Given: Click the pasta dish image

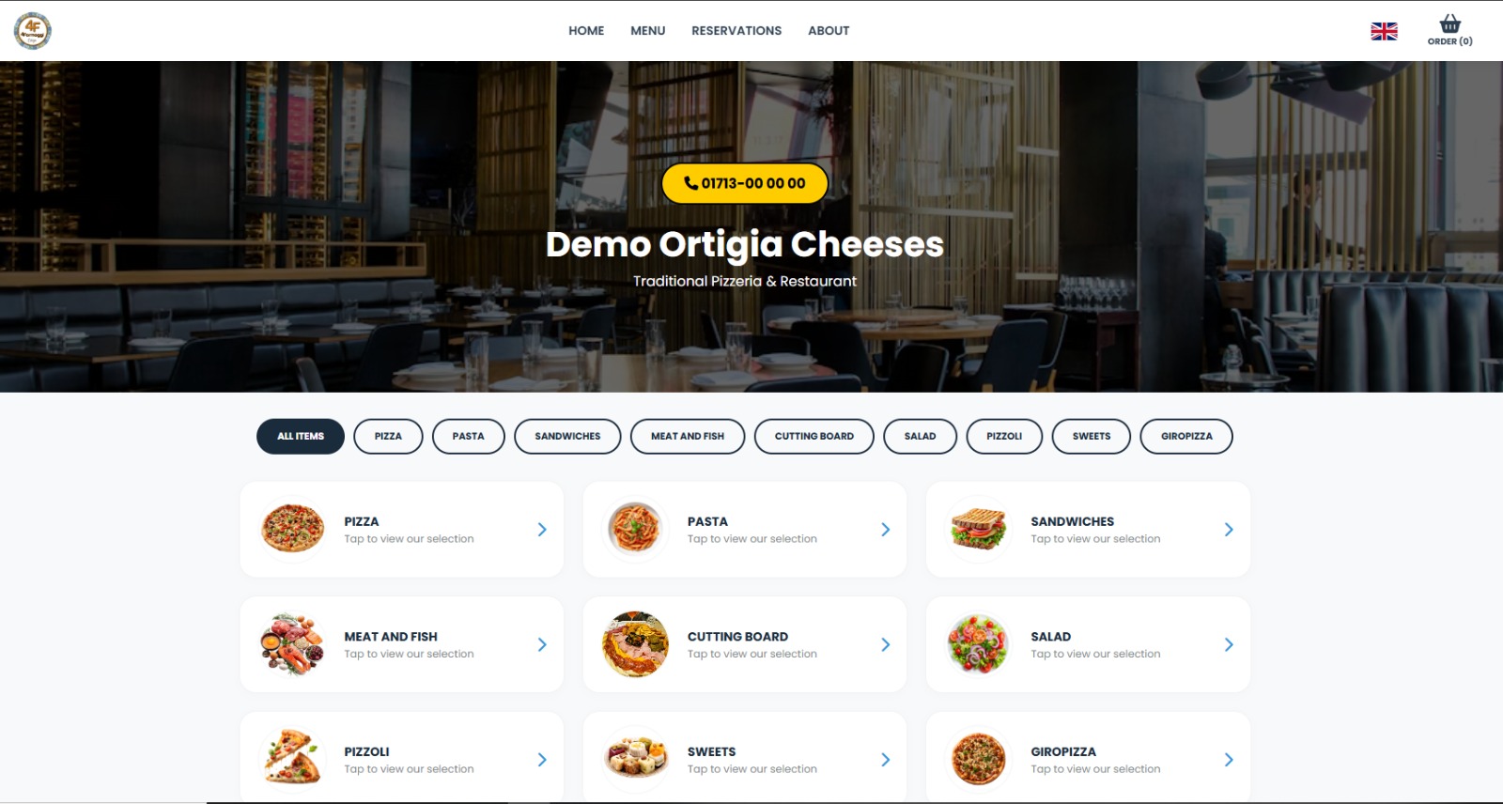Looking at the screenshot, I should (x=636, y=529).
